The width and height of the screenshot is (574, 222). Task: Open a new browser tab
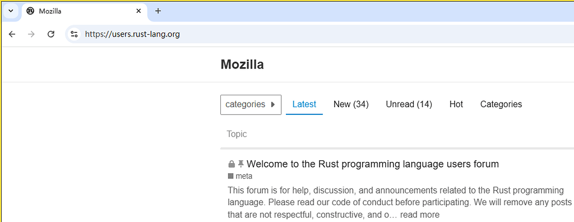click(158, 11)
